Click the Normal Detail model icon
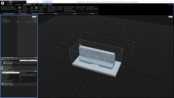 pos(20,8)
